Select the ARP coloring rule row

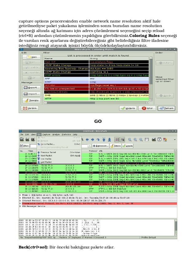(x=96, y=79)
